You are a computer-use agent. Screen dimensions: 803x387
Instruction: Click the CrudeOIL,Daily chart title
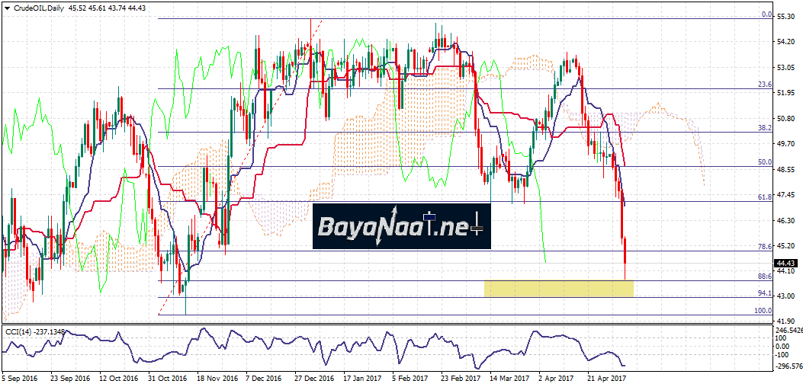click(38, 6)
